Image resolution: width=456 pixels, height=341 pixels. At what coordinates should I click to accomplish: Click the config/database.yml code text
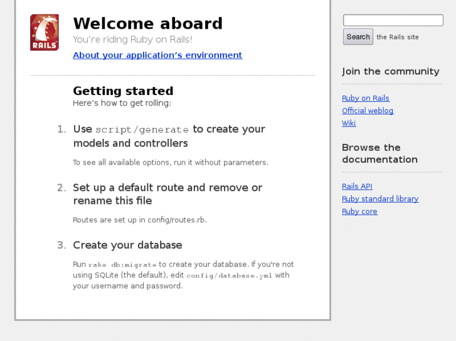click(229, 275)
